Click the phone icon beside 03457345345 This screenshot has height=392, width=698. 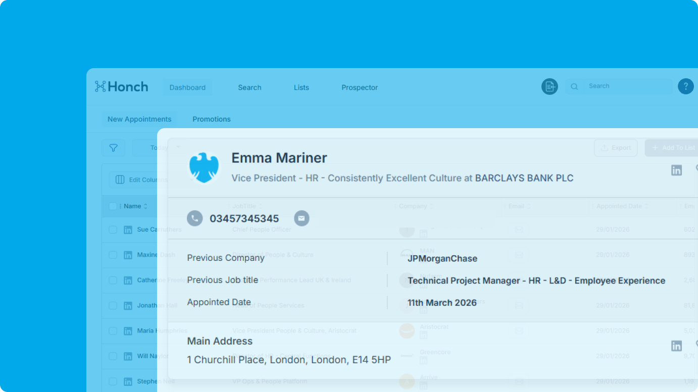[195, 218]
